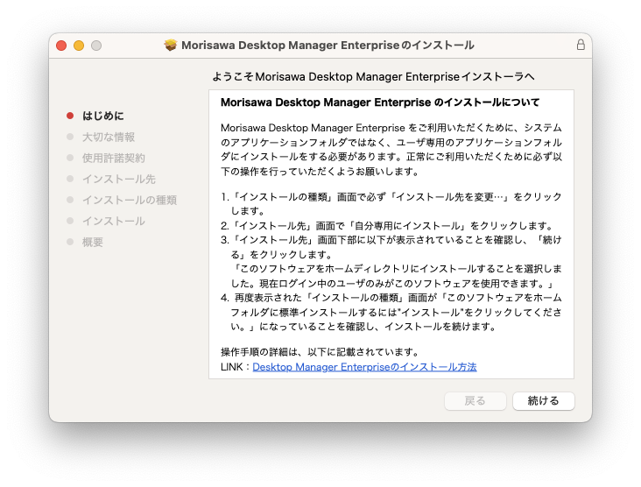Screen dimensions: 641x487
Task: Click instruction step 1 about インストール先を変更
Action: coord(391,203)
